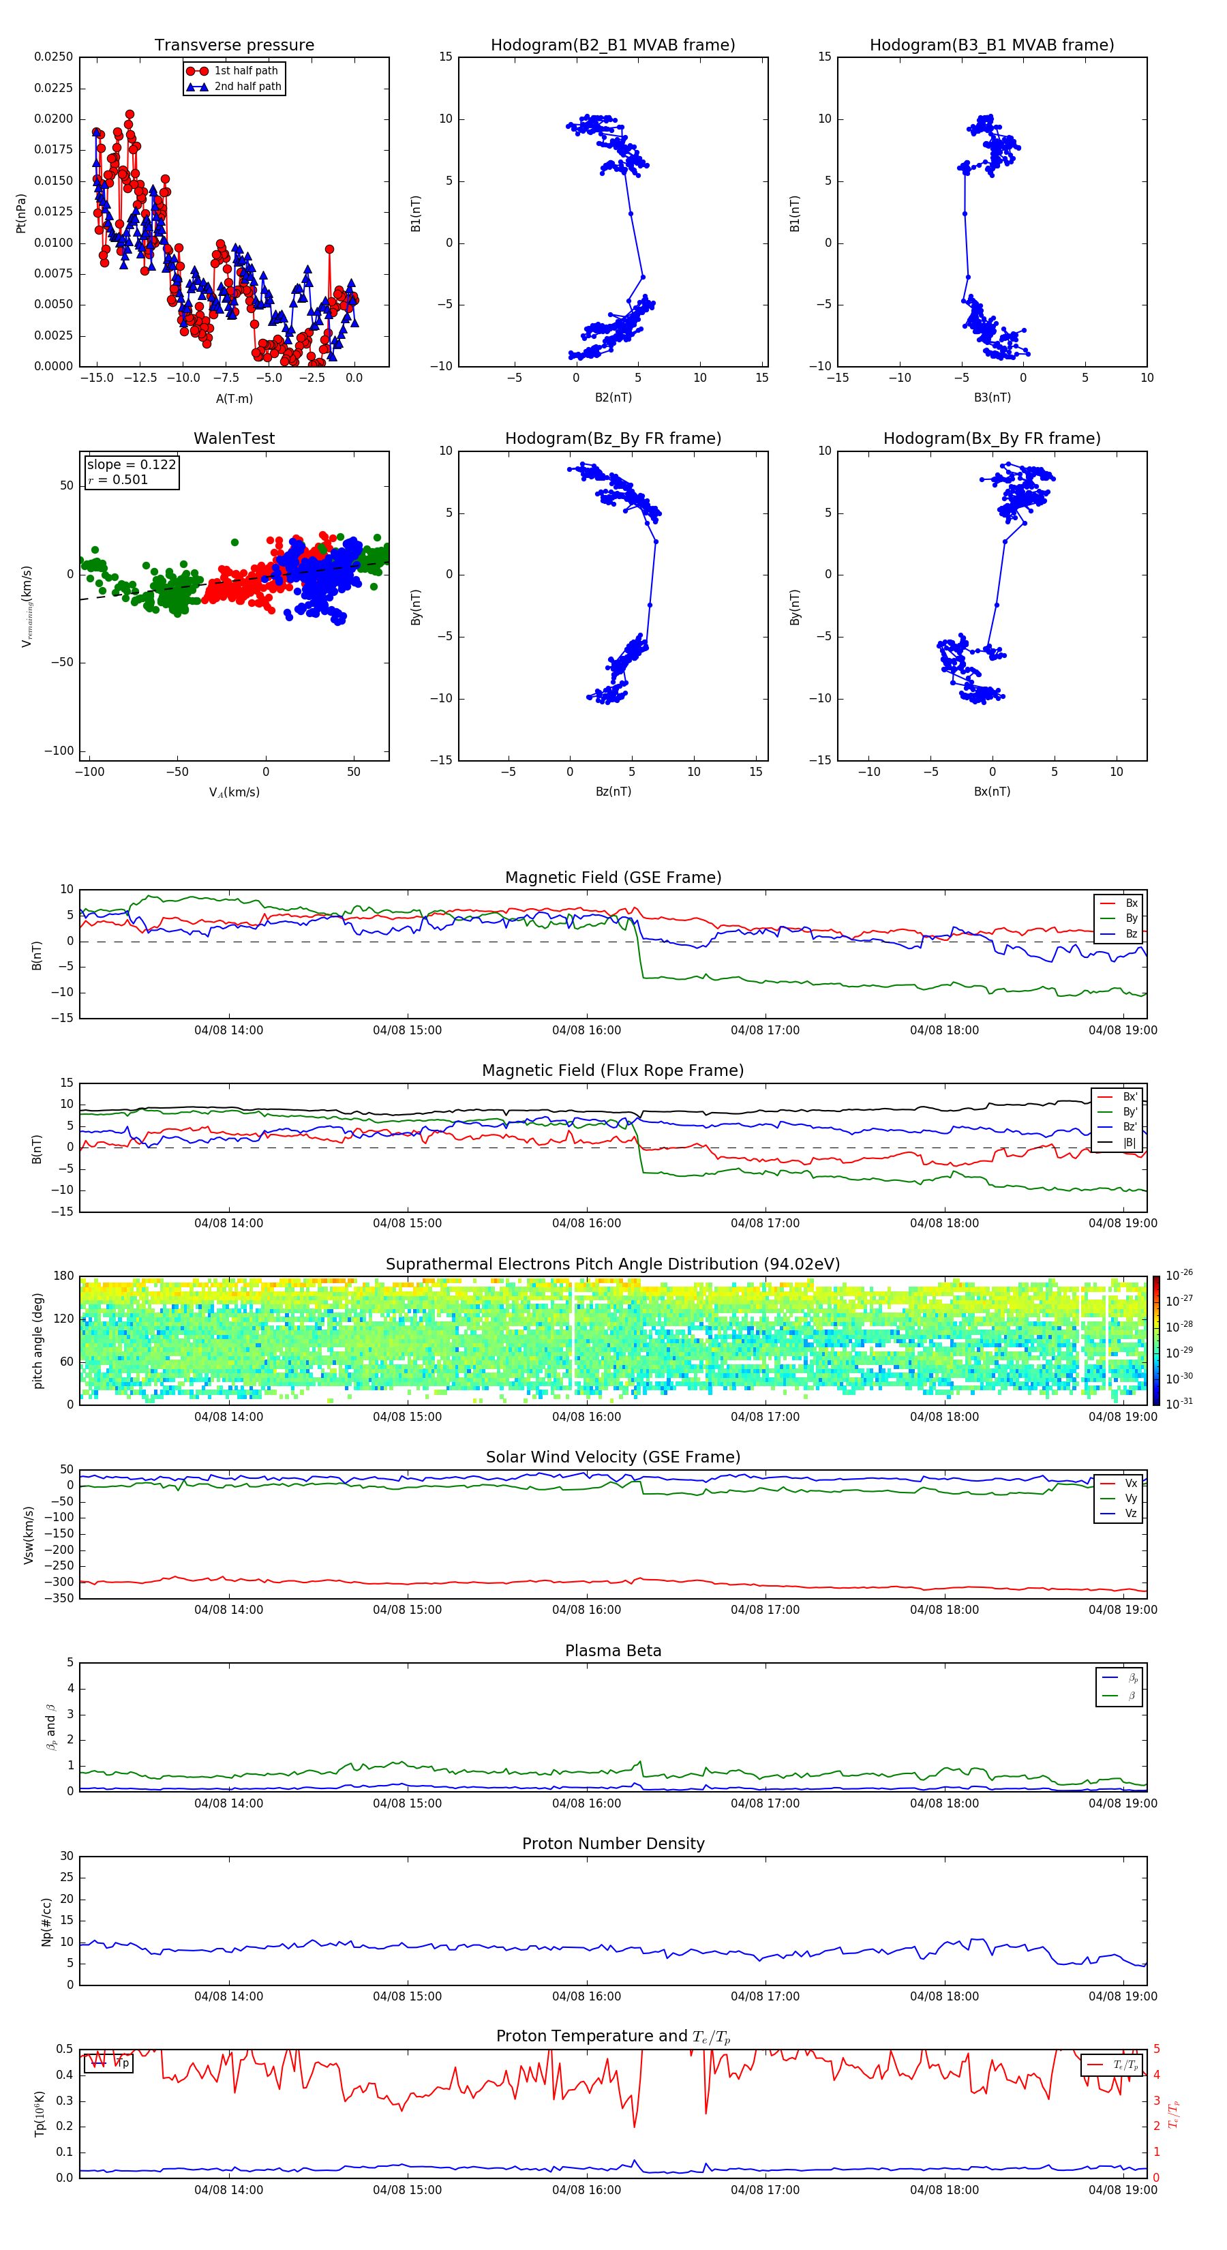
Task: Click the "WalenTest" plot title
Action: pos(234,438)
